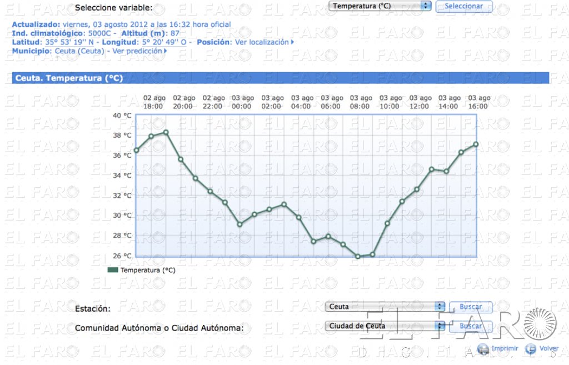Click the Actualizado date text
Screen dimensions: 569x365
(x=147, y=24)
